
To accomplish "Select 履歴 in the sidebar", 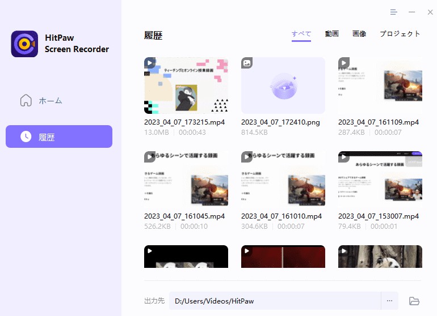I will click(59, 136).
